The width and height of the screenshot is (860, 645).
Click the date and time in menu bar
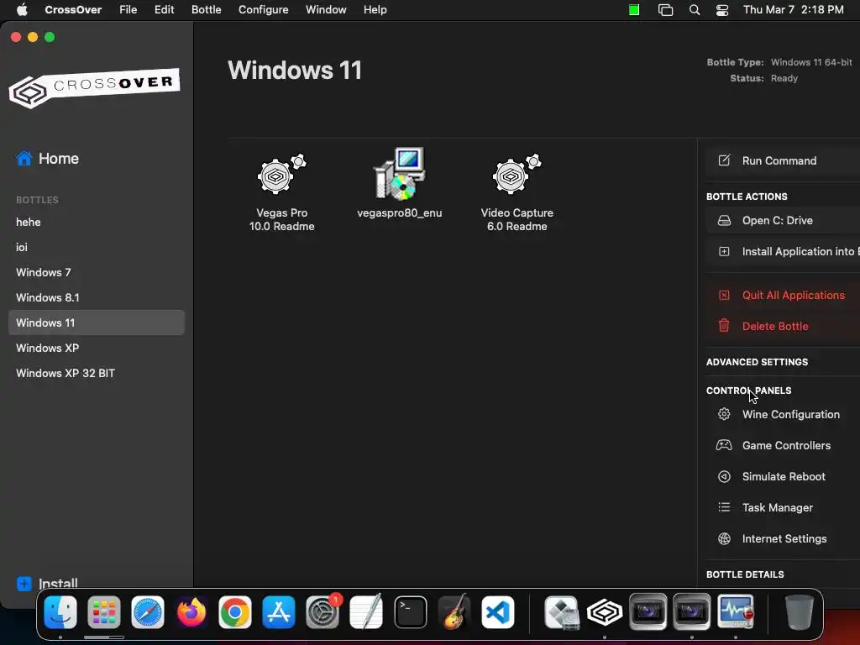[793, 10]
